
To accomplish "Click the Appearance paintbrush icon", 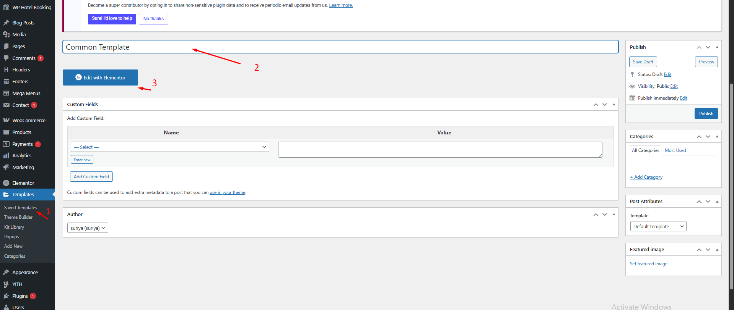I will click(x=6, y=272).
